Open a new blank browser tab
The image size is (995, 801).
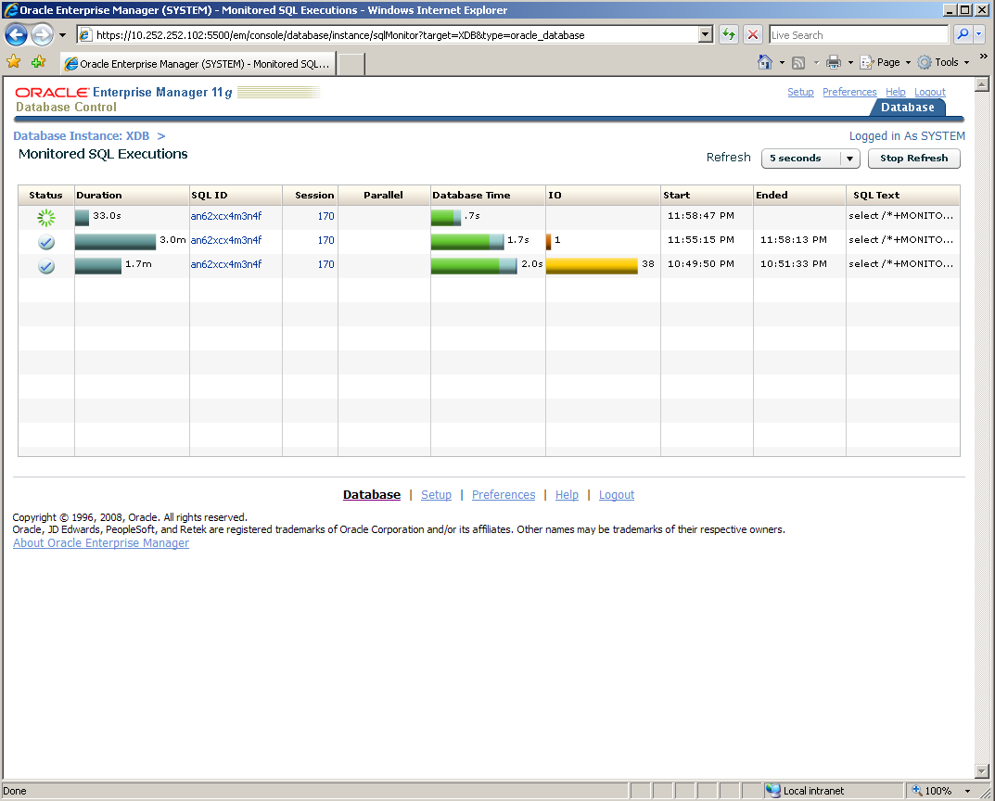pyautogui.click(x=351, y=64)
